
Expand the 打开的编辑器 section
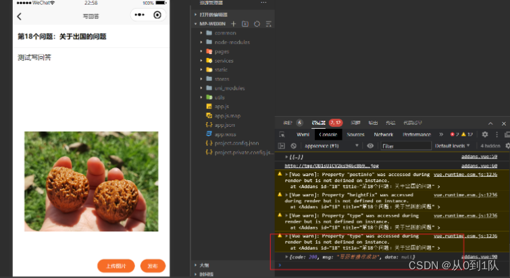pyautogui.click(x=213, y=15)
